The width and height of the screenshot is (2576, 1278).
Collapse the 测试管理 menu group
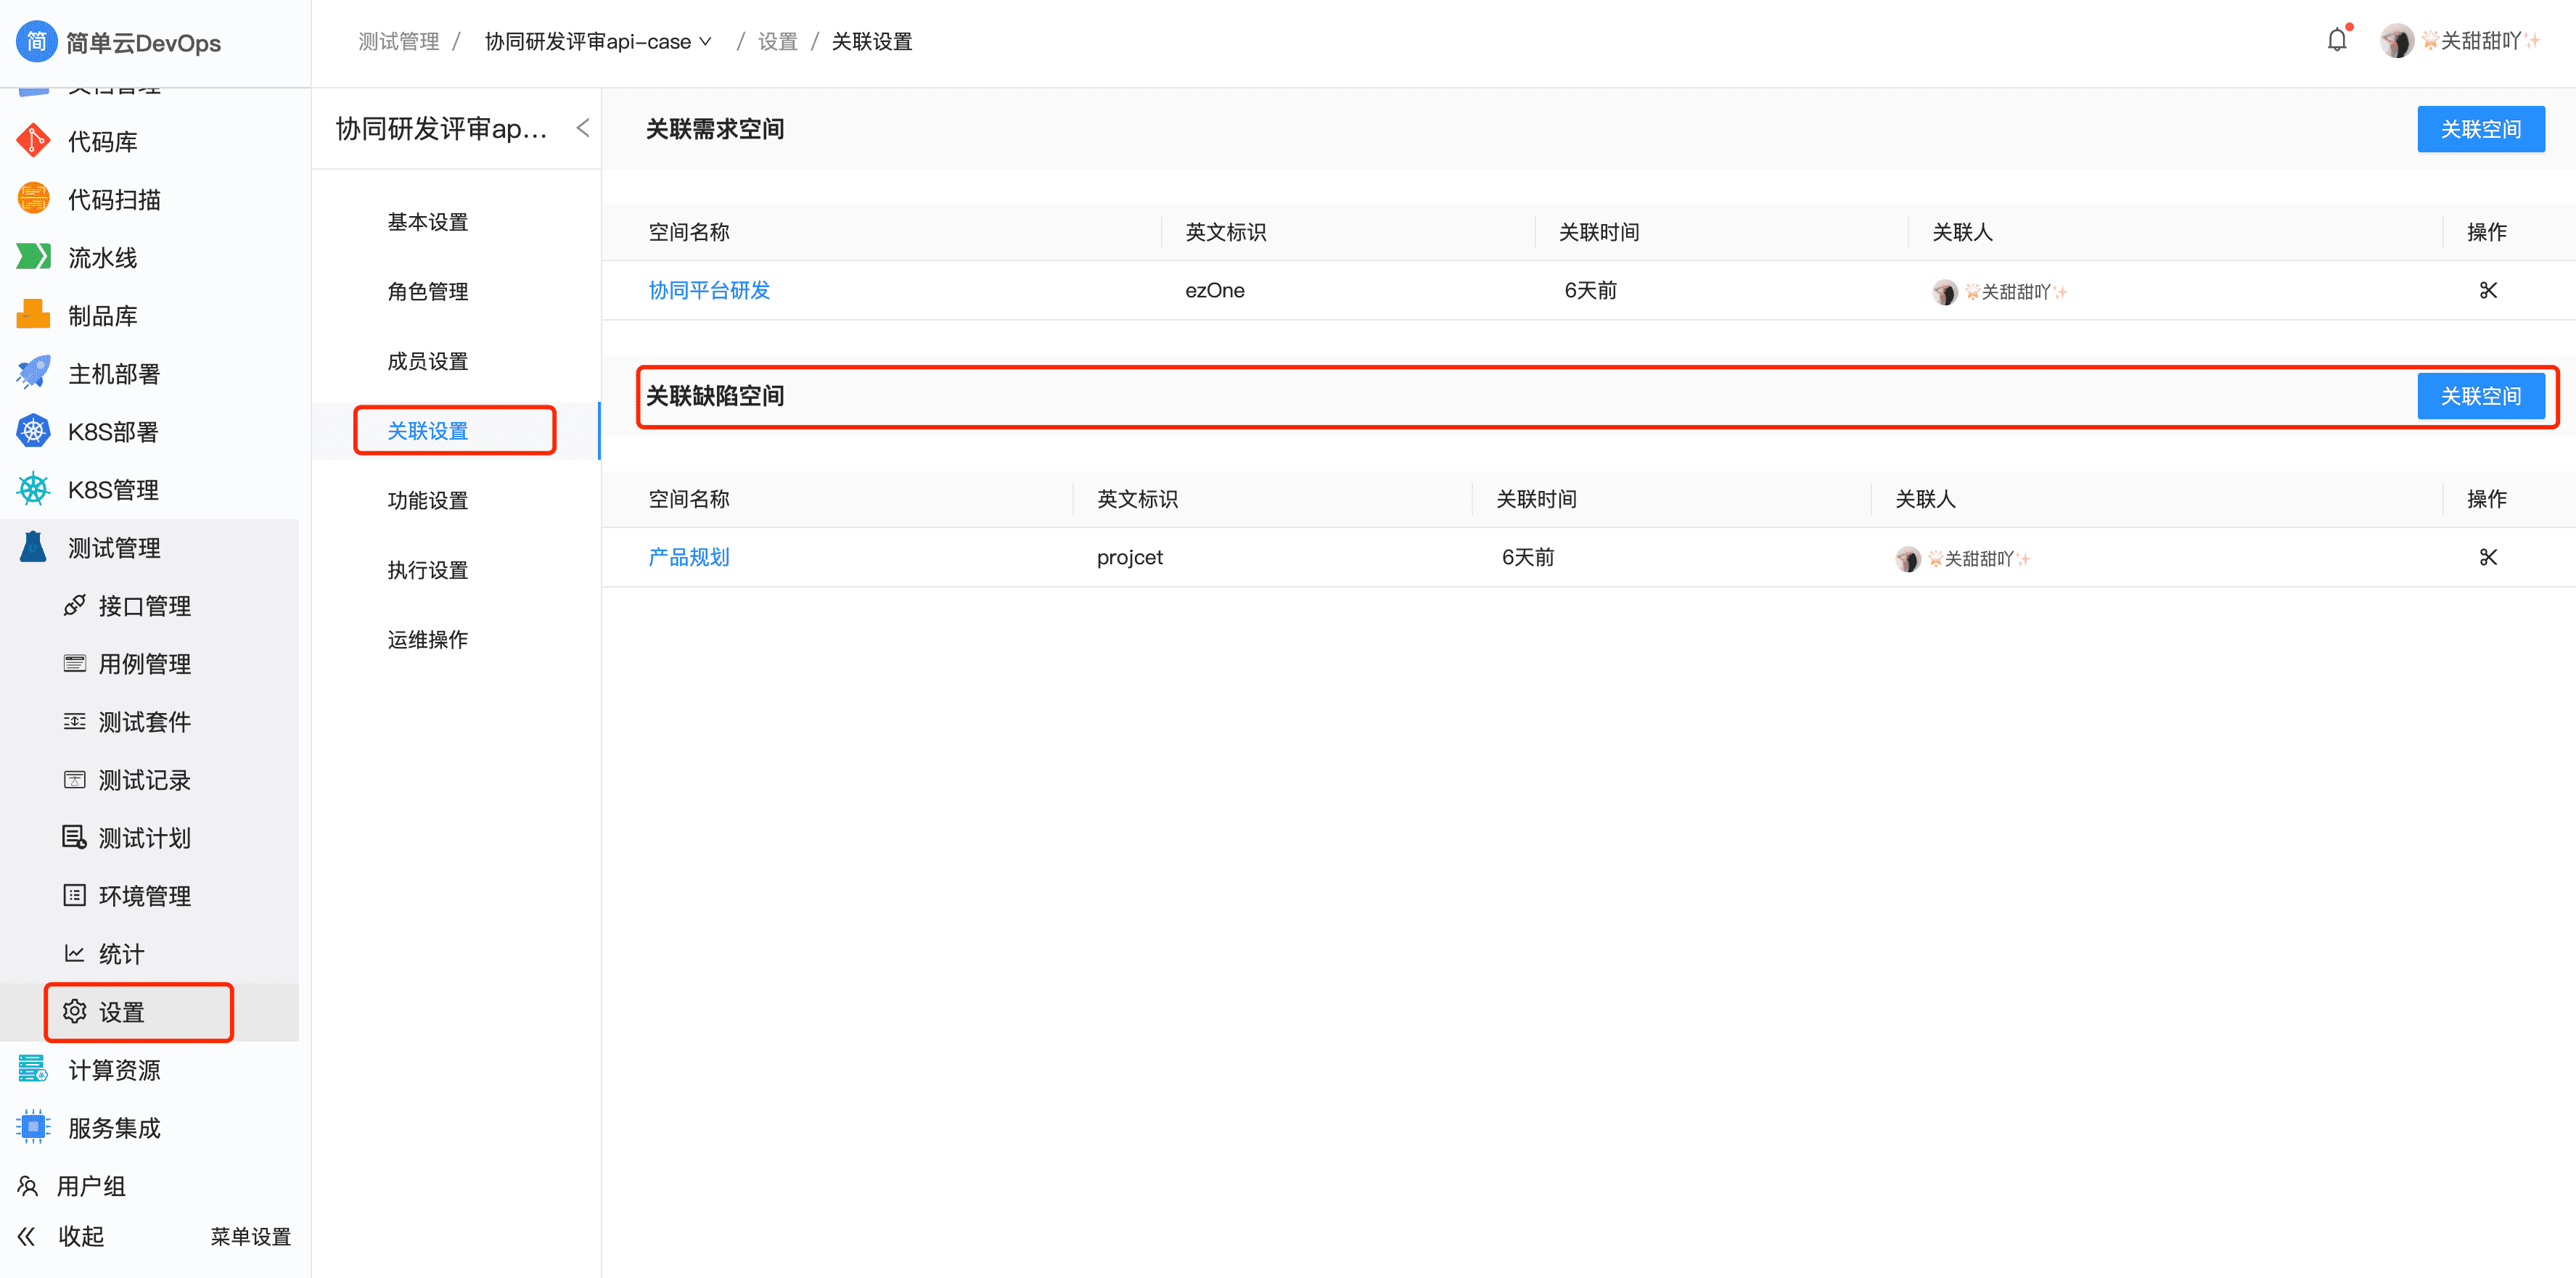point(114,548)
